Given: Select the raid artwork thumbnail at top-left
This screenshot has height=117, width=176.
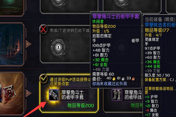Looking at the screenshot, I should [x=12, y=8].
